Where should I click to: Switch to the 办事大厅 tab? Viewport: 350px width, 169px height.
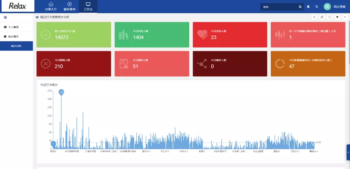pyautogui.click(x=51, y=6)
